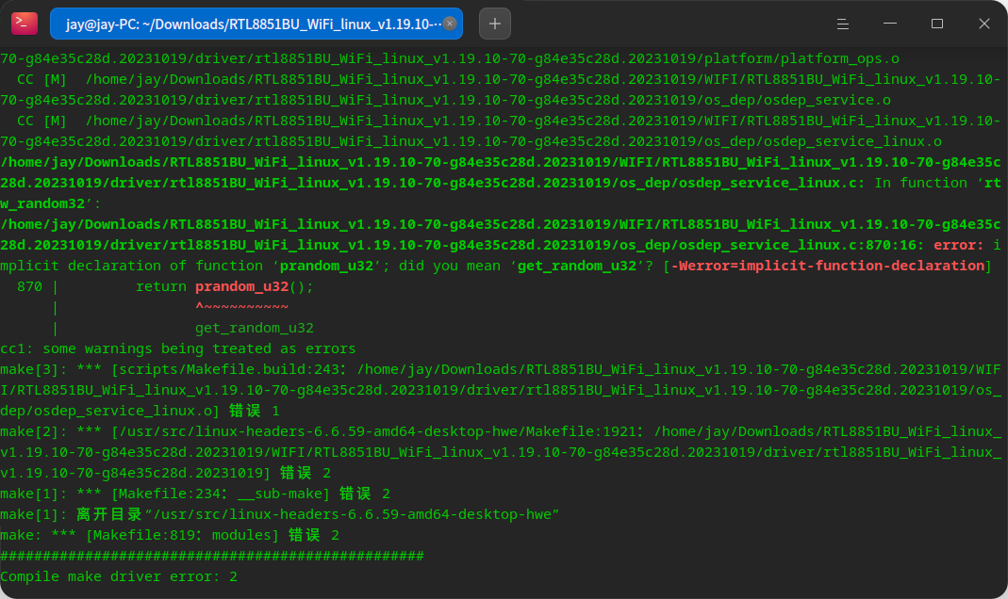Viewport: 1008px width, 599px height.
Task: Click the red 'error:' label
Action: [x=959, y=245]
